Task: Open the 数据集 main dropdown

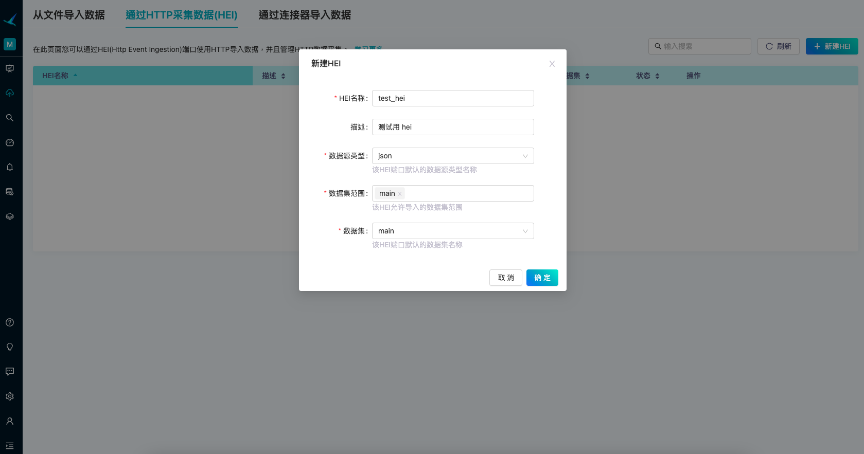Action: click(x=453, y=231)
